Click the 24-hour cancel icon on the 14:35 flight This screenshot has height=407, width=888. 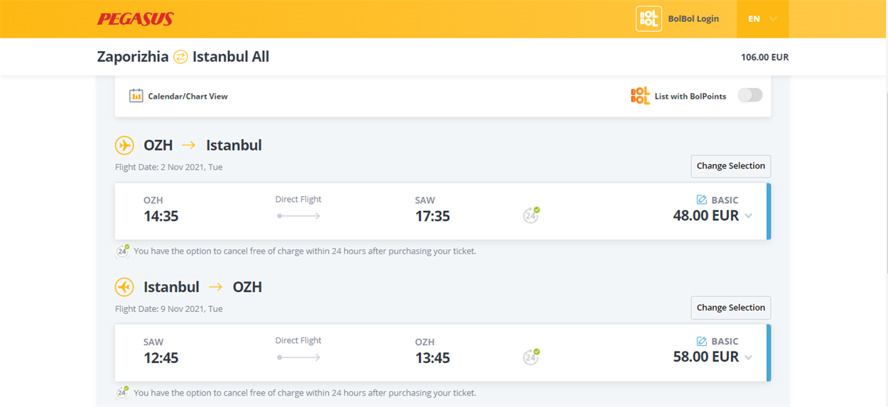pyautogui.click(x=531, y=215)
